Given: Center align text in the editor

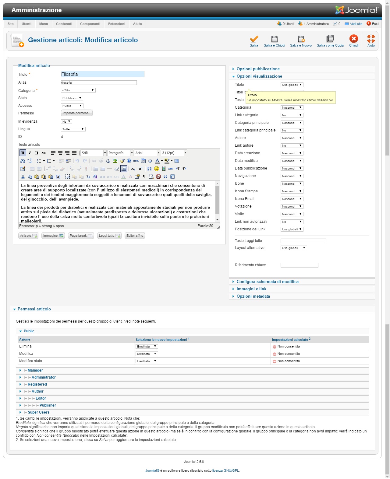Looking at the screenshot, I should coord(60,153).
